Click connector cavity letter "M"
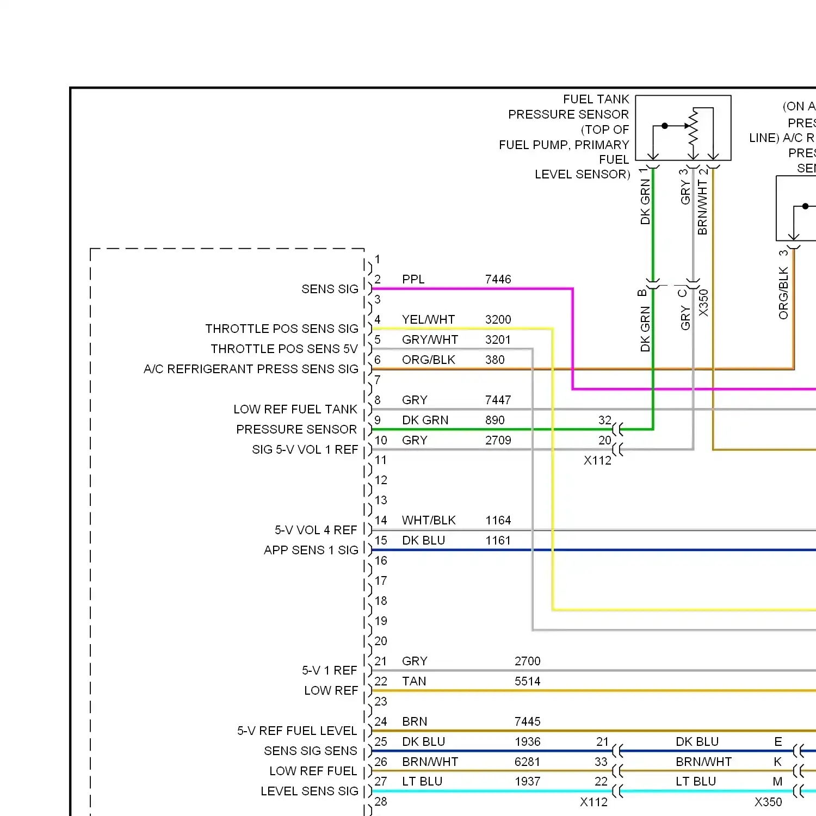The image size is (816, 816). pos(777,781)
